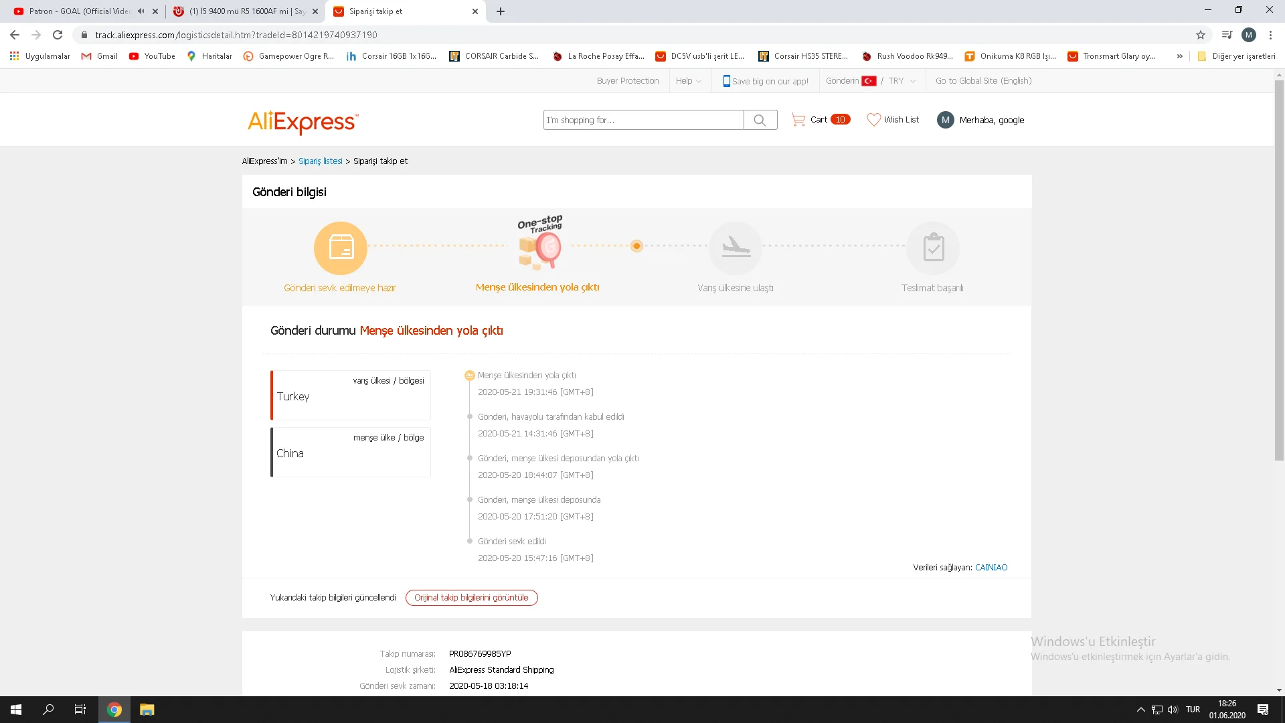The width and height of the screenshot is (1285, 723).
Task: Open the CAINIAO data provider link
Action: [991, 568]
